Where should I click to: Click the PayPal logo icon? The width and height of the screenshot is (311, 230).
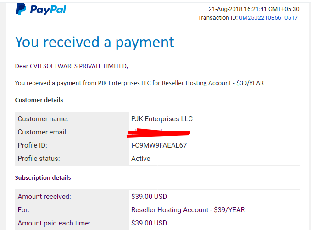coord(21,9)
